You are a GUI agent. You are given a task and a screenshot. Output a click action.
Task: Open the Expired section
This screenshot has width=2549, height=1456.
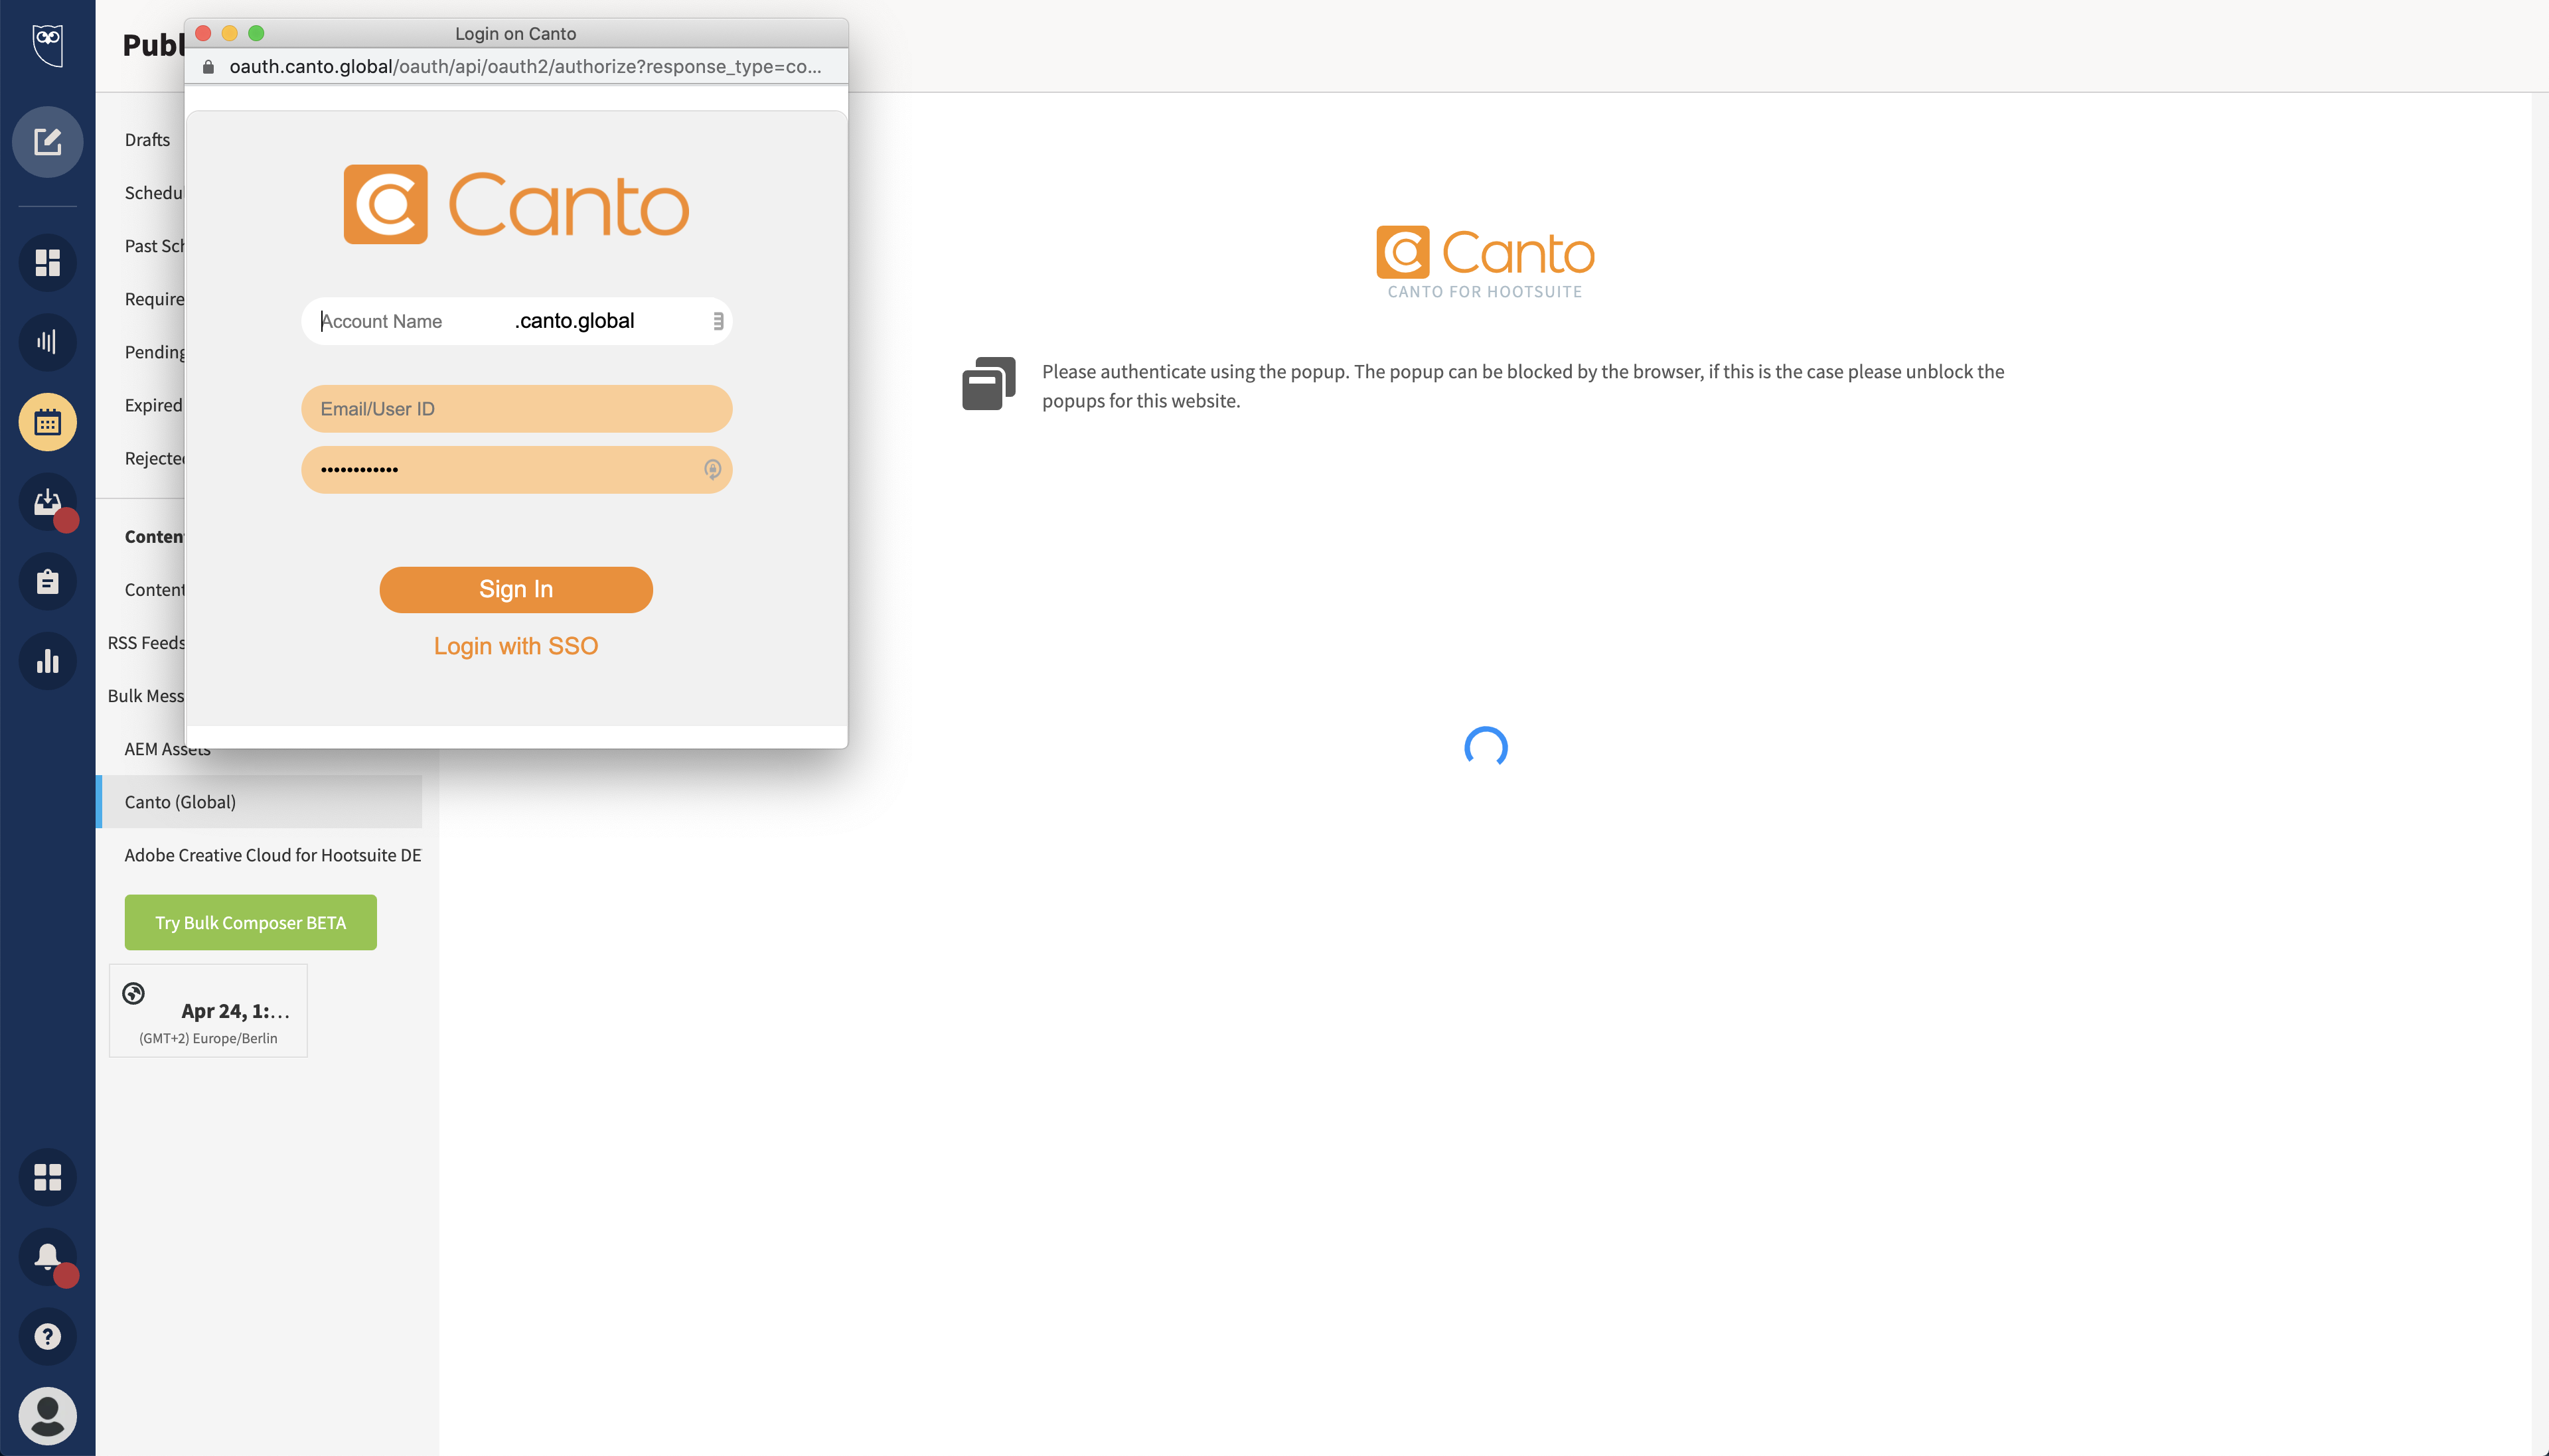pos(153,405)
